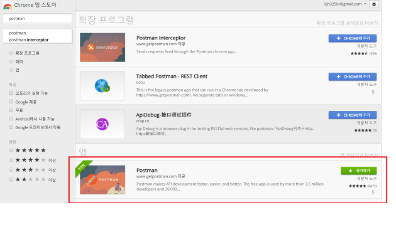396x242 pixels.
Task: Select the four stars and up filter
Action: pyautogui.click(x=11, y=160)
